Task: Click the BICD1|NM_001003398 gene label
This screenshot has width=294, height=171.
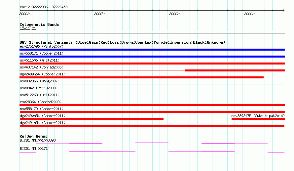Action: tap(38, 140)
